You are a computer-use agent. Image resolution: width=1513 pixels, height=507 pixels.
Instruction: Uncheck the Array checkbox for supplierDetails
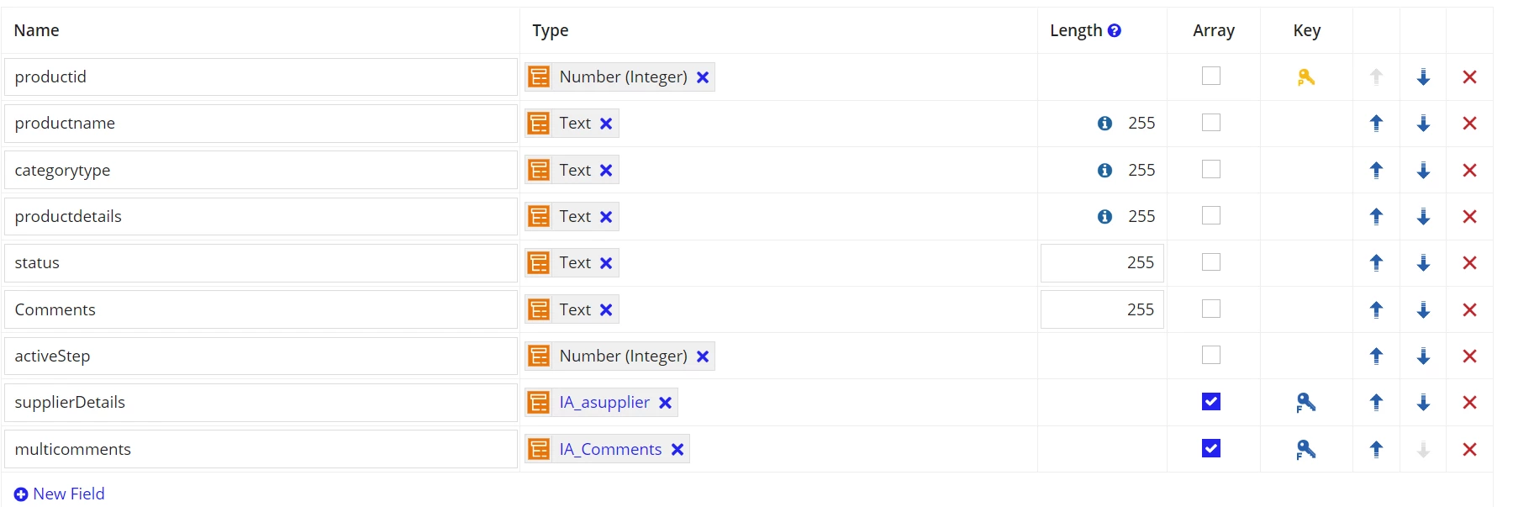[1211, 402]
